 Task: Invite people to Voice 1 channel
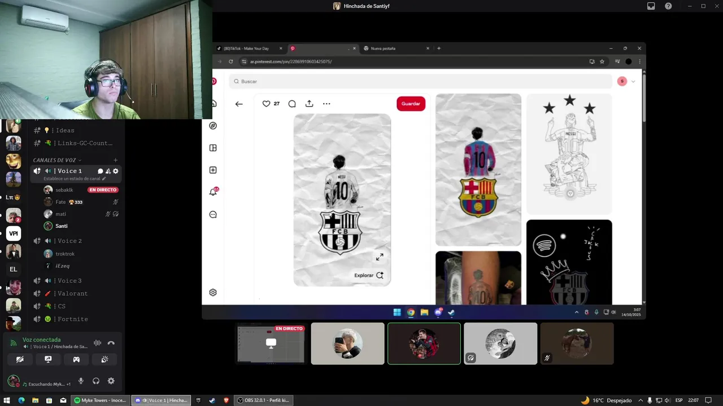tap(108, 171)
